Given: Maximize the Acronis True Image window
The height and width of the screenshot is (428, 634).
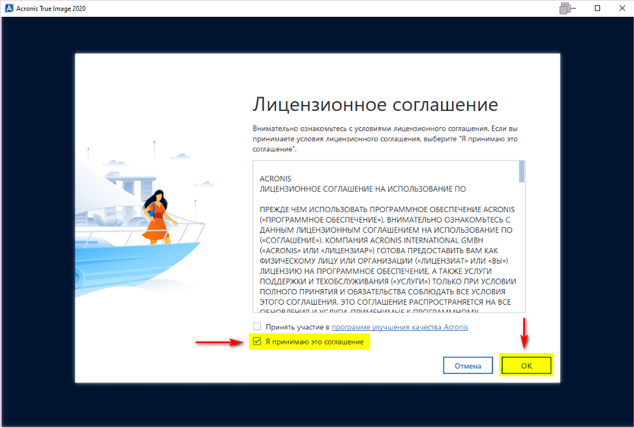Looking at the screenshot, I should [x=597, y=8].
